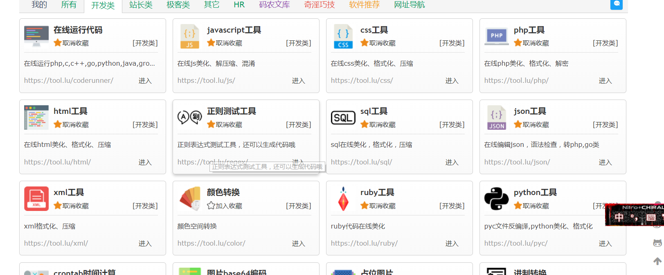Open link https://tool.lu/color/
The height and width of the screenshot is (275, 664).
(x=212, y=243)
